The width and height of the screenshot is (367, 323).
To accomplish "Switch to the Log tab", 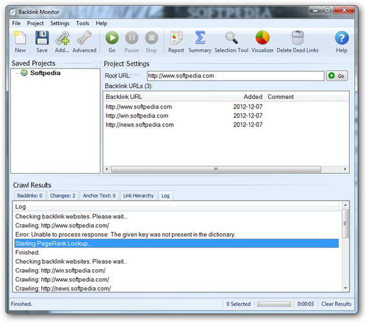I will pos(165,196).
